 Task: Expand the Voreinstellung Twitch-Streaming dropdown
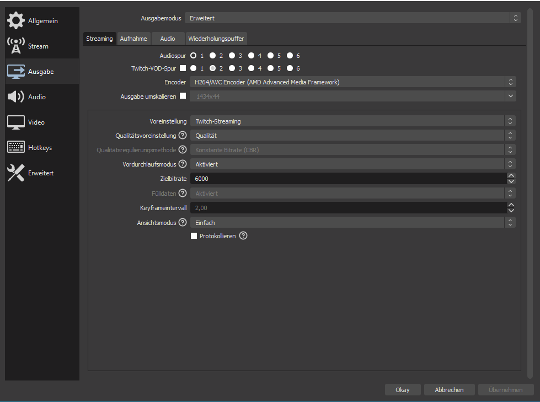[x=352, y=121]
